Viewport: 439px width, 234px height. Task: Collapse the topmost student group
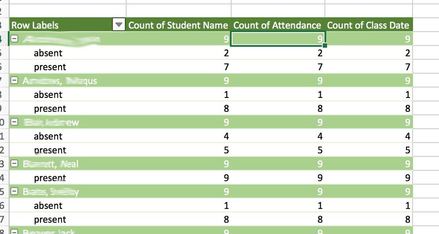click(15, 39)
